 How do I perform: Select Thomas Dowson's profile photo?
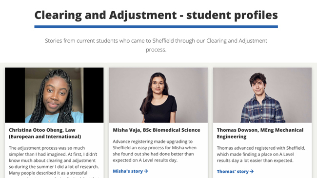click(x=262, y=95)
